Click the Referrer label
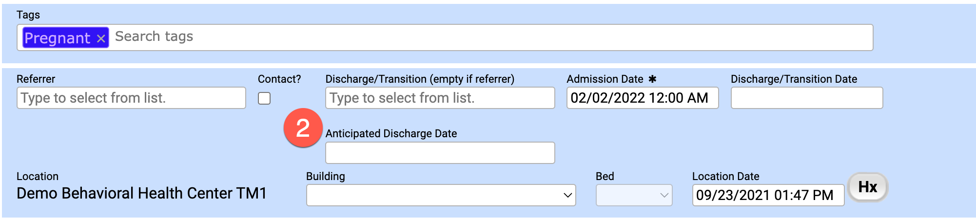 (36, 79)
